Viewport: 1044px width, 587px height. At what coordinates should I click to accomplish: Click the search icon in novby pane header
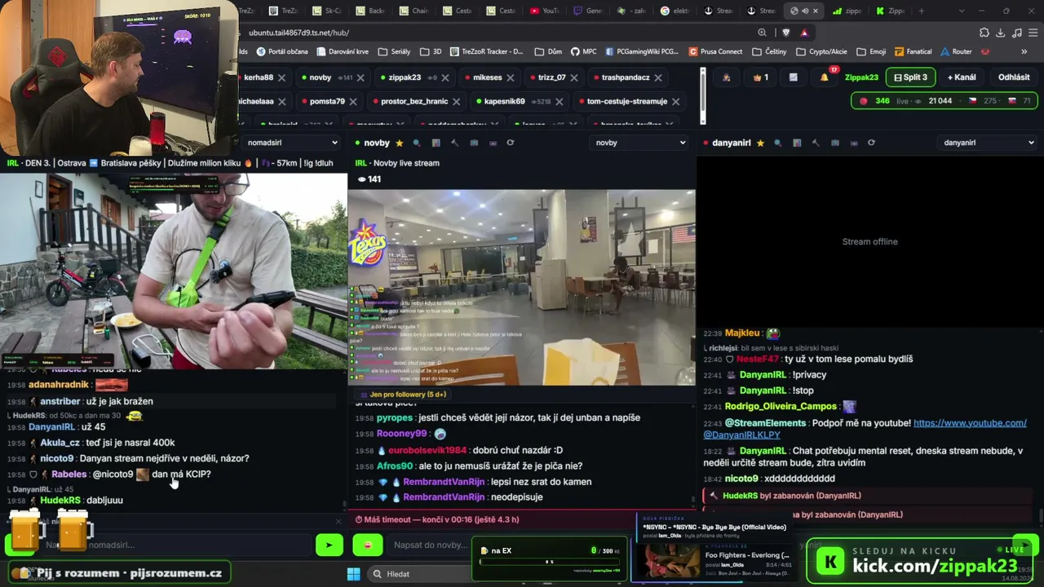(x=417, y=143)
